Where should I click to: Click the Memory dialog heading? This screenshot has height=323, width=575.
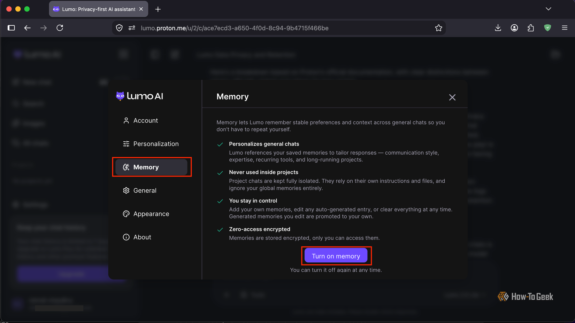[x=232, y=97]
